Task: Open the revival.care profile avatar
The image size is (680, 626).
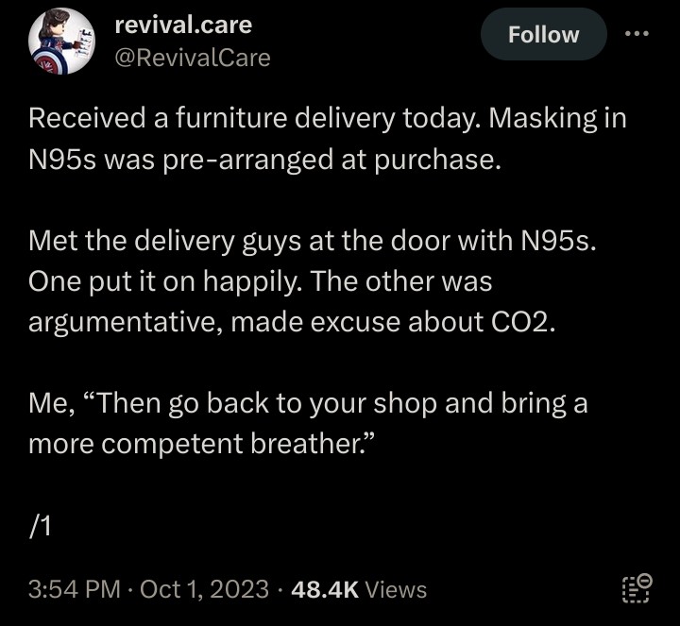Action: click(61, 42)
